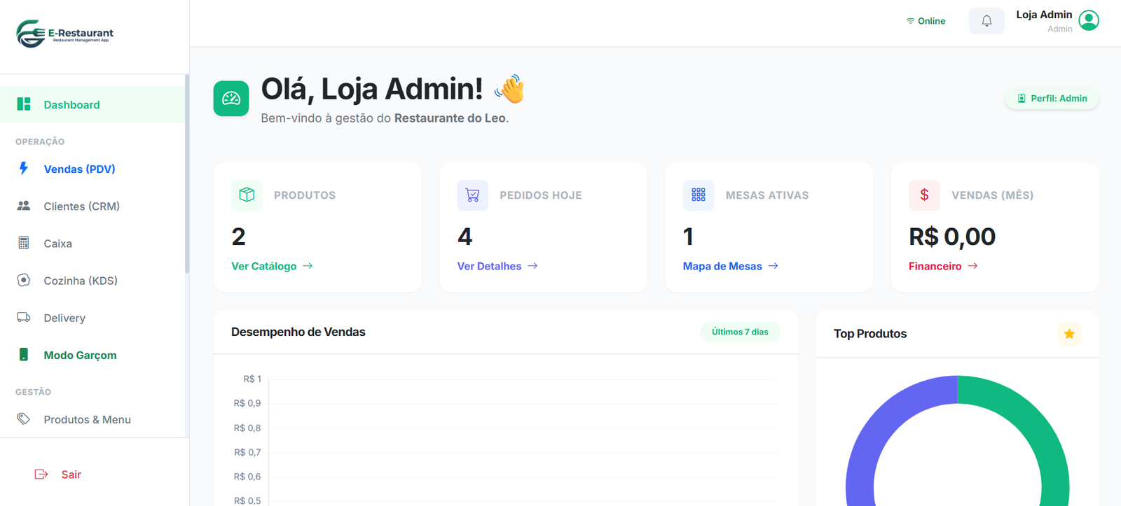Open the Caixa section
The image size is (1121, 506).
92,243
